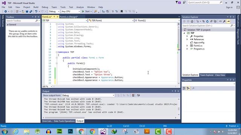Open Dreamweaver from the taskbar
The height and width of the screenshot is (135, 241).
click(x=59, y=131)
